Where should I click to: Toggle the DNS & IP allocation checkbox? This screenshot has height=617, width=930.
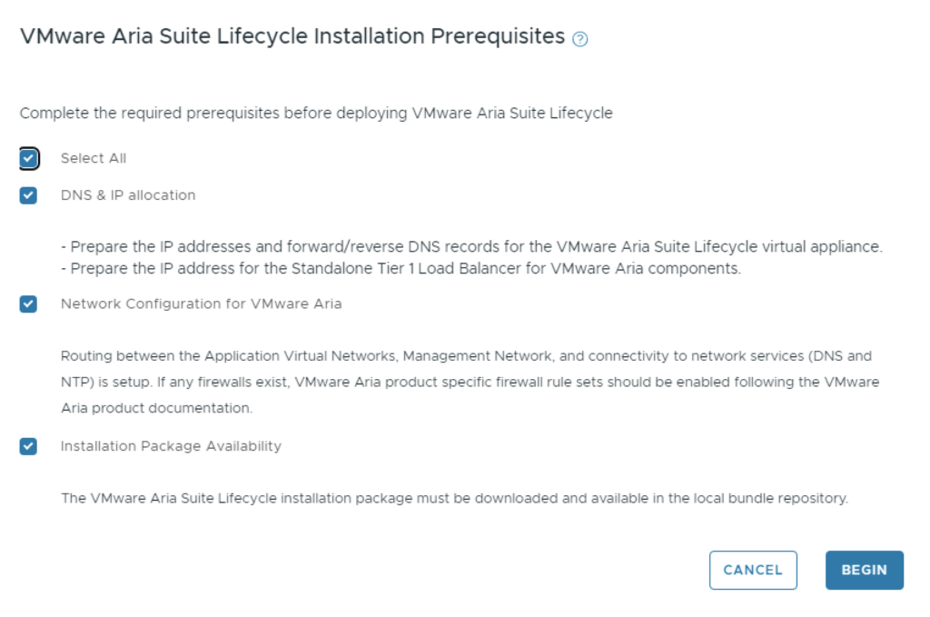pos(29,195)
